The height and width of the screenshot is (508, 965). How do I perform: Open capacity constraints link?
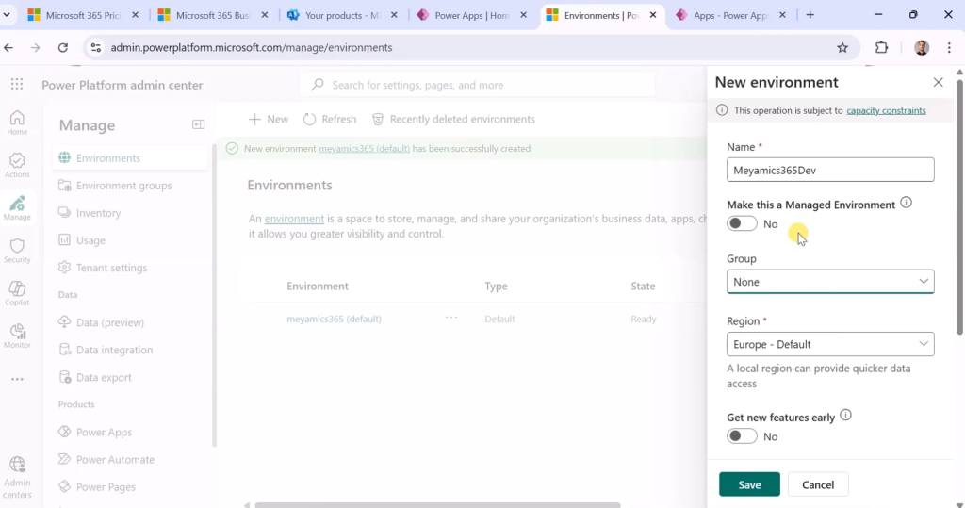point(886,110)
